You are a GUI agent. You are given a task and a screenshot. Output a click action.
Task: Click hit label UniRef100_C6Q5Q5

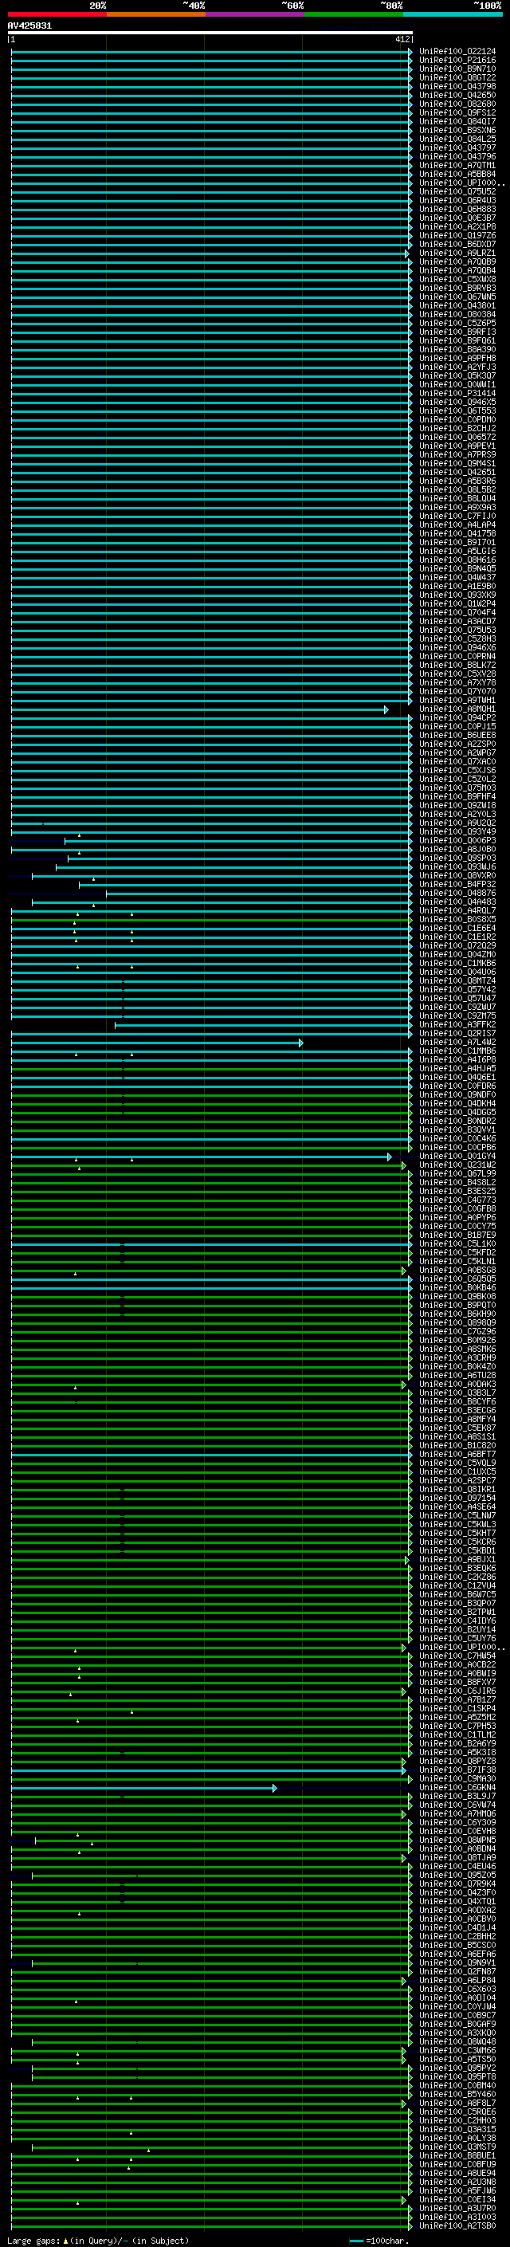coord(457,1279)
